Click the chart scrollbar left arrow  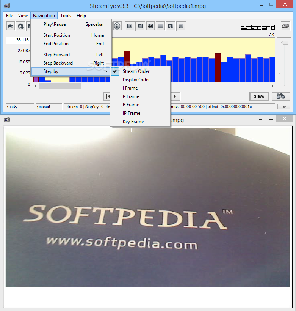point(36,86)
